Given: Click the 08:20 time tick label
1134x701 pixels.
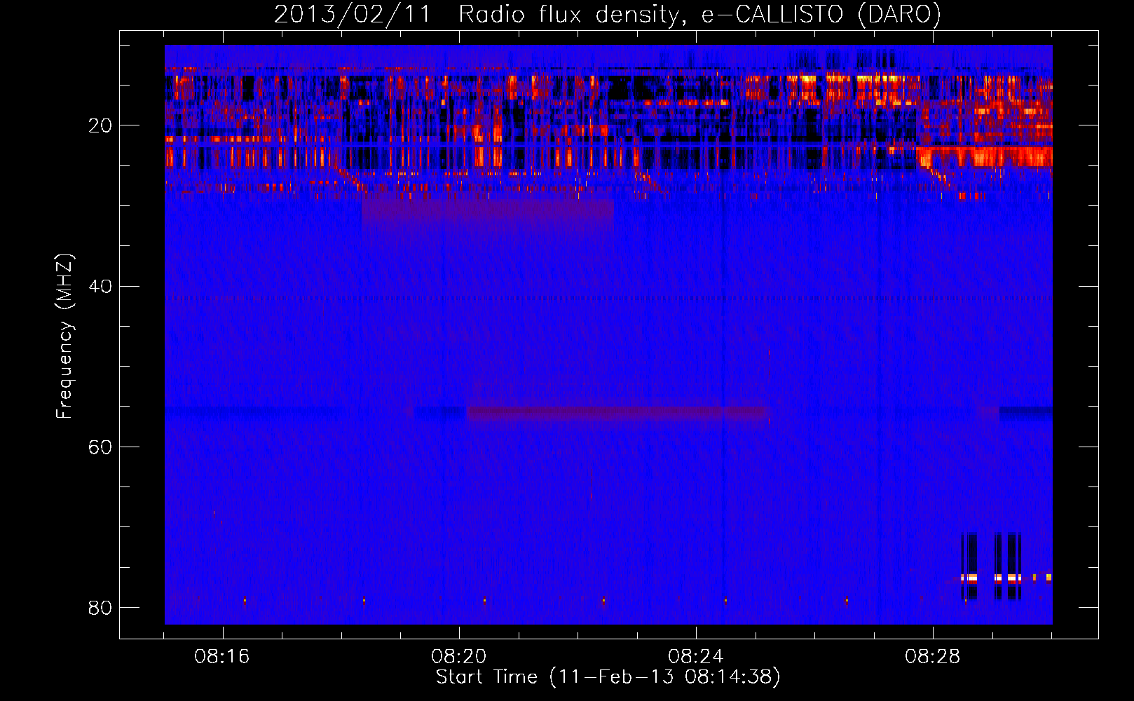Looking at the screenshot, I should point(459,657).
